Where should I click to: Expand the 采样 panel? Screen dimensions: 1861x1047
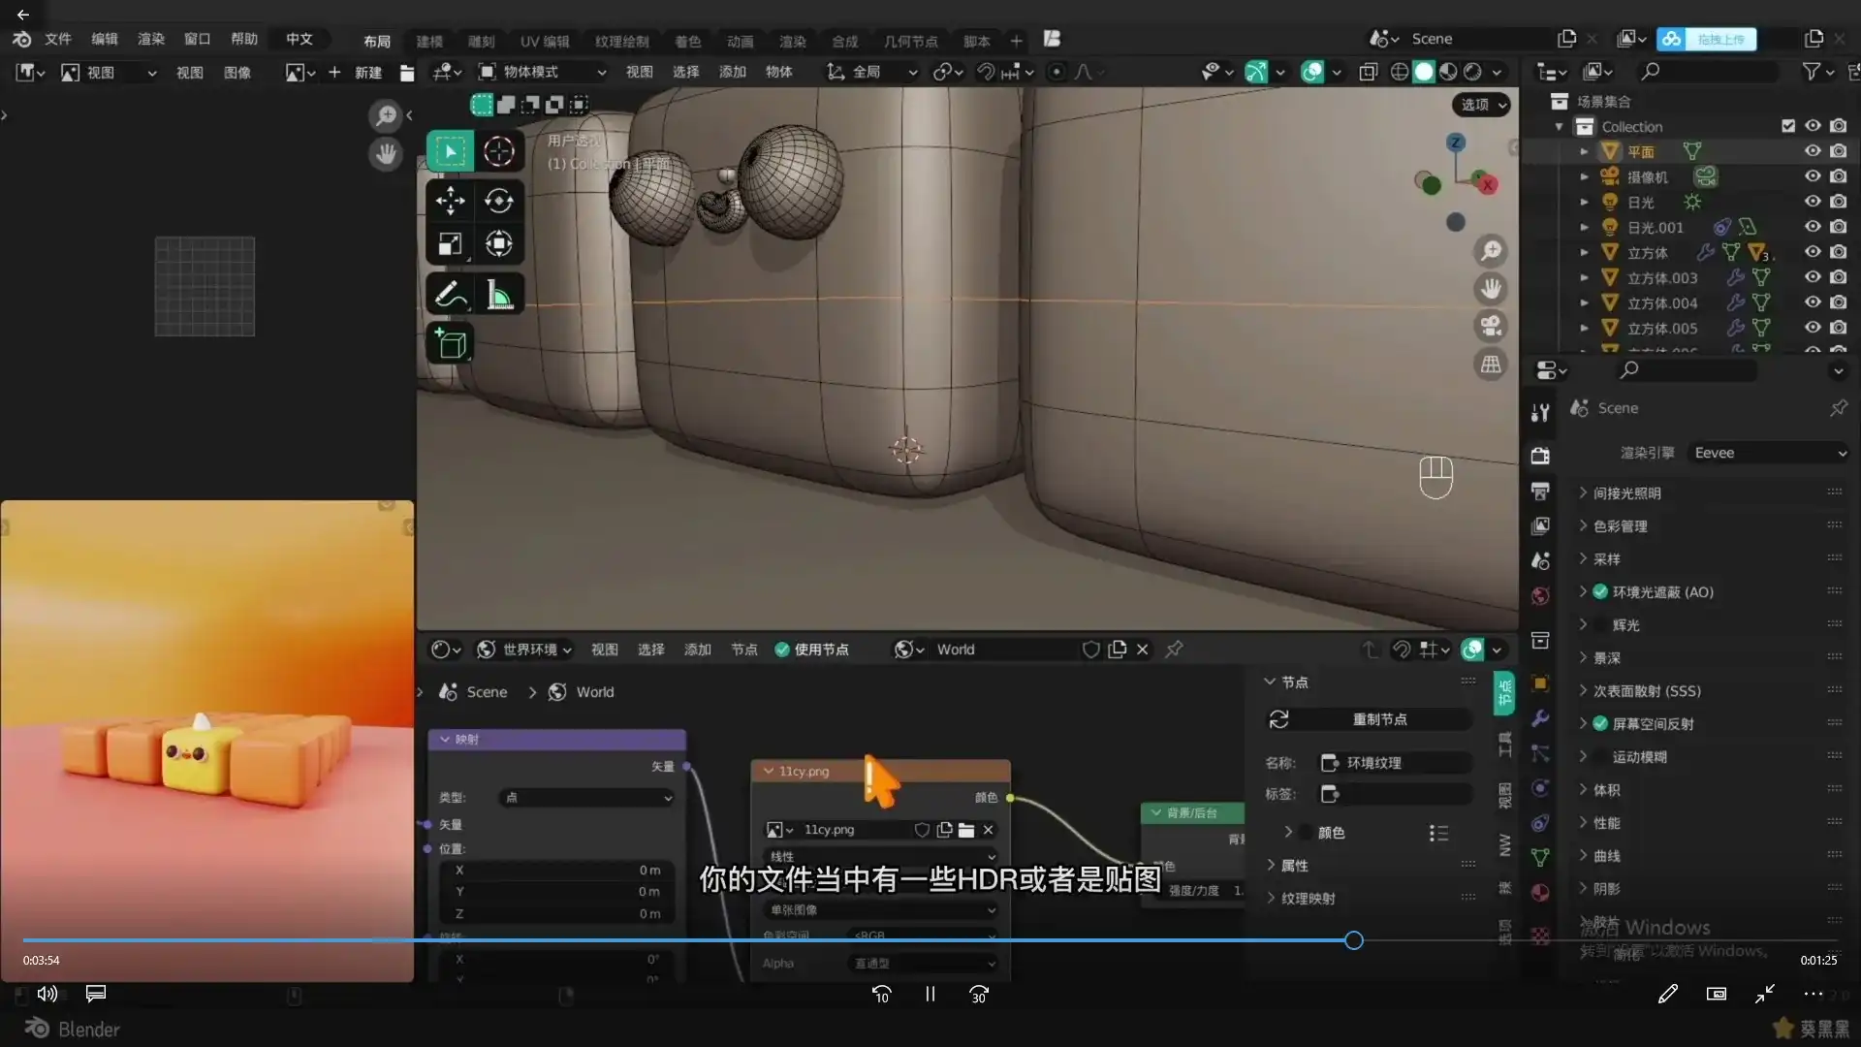click(x=1606, y=559)
